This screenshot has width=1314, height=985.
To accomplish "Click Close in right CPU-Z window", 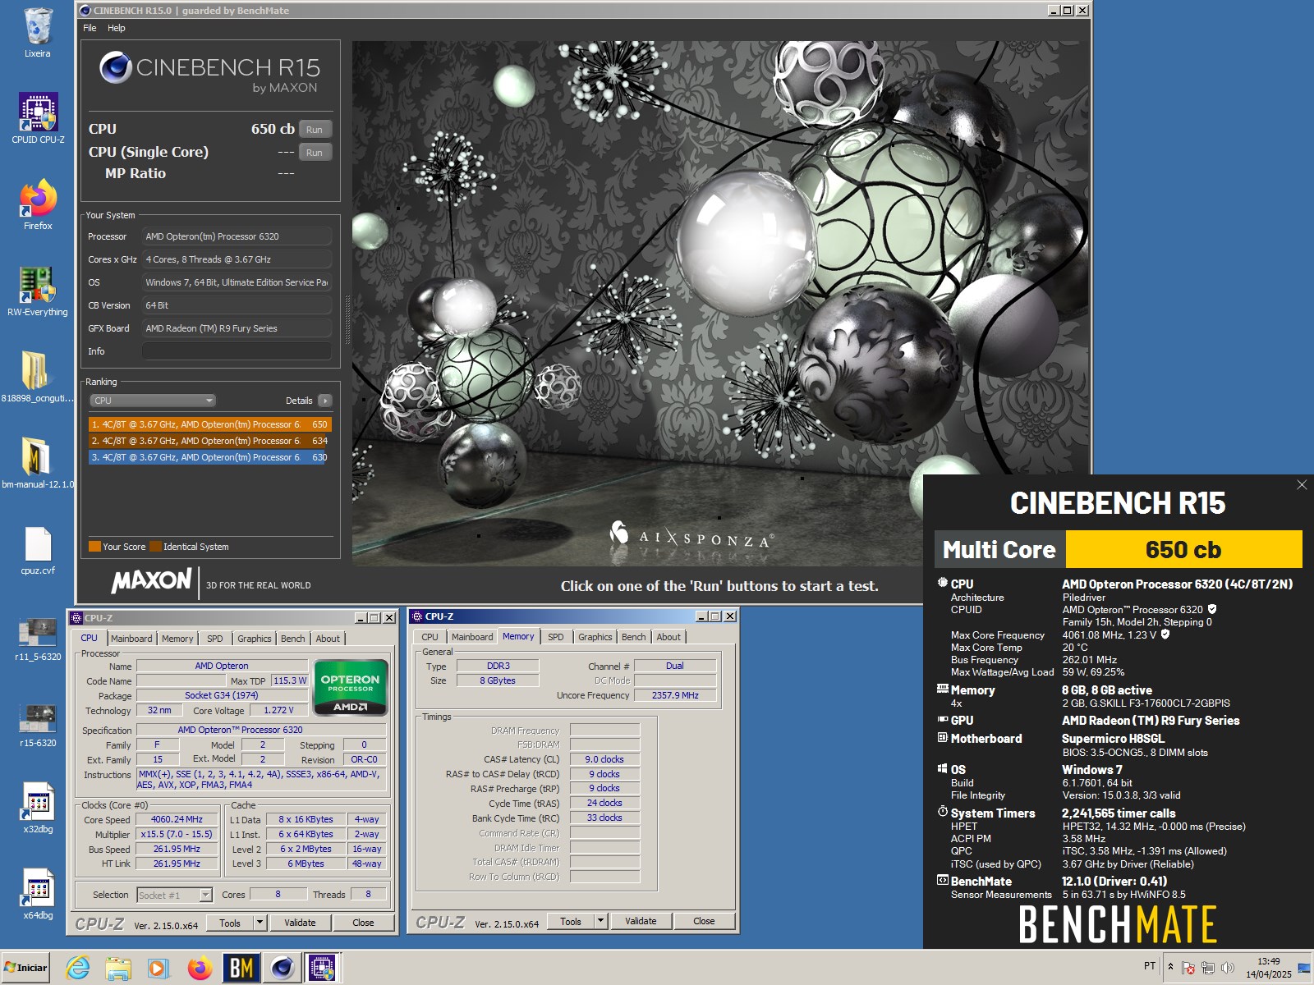I will coord(704,921).
